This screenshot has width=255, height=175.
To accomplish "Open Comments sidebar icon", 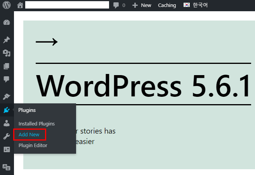I will pos(7,79).
